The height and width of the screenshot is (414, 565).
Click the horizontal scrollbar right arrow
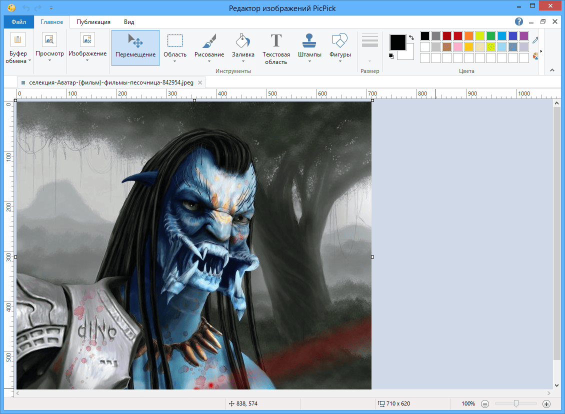point(549,393)
